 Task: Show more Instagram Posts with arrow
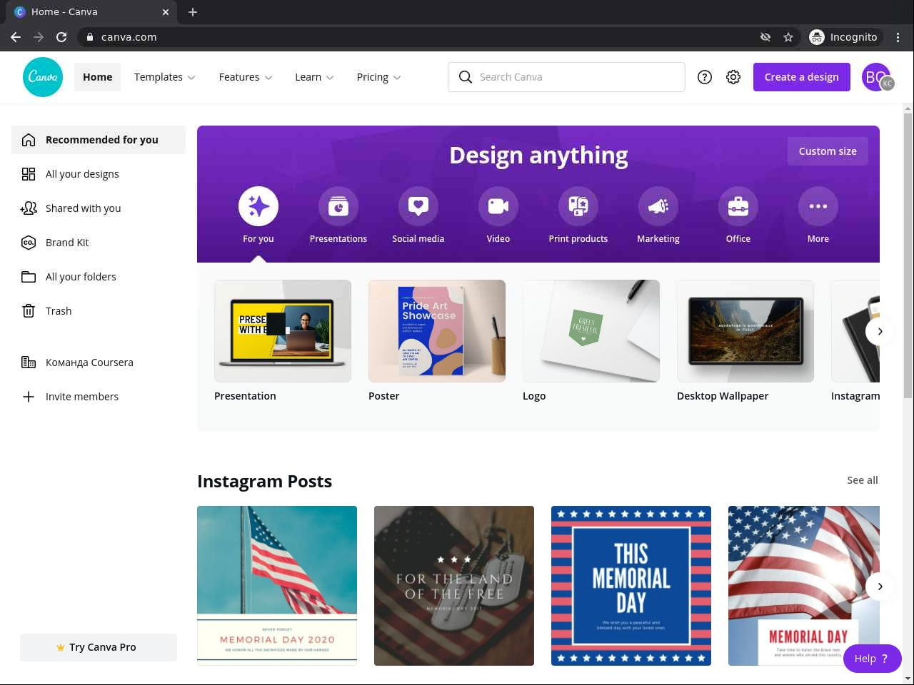(x=880, y=587)
